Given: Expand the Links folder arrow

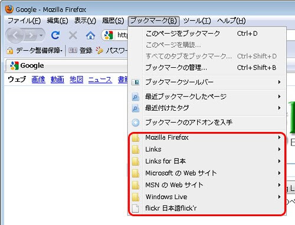Looking at the screenshot, I should (x=279, y=150).
